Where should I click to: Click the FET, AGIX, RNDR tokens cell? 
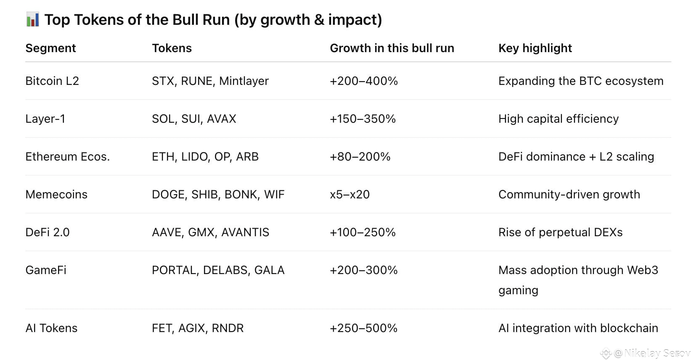click(198, 328)
